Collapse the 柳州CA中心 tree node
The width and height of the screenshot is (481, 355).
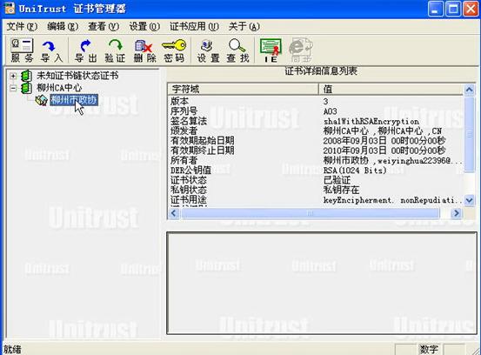point(13,88)
